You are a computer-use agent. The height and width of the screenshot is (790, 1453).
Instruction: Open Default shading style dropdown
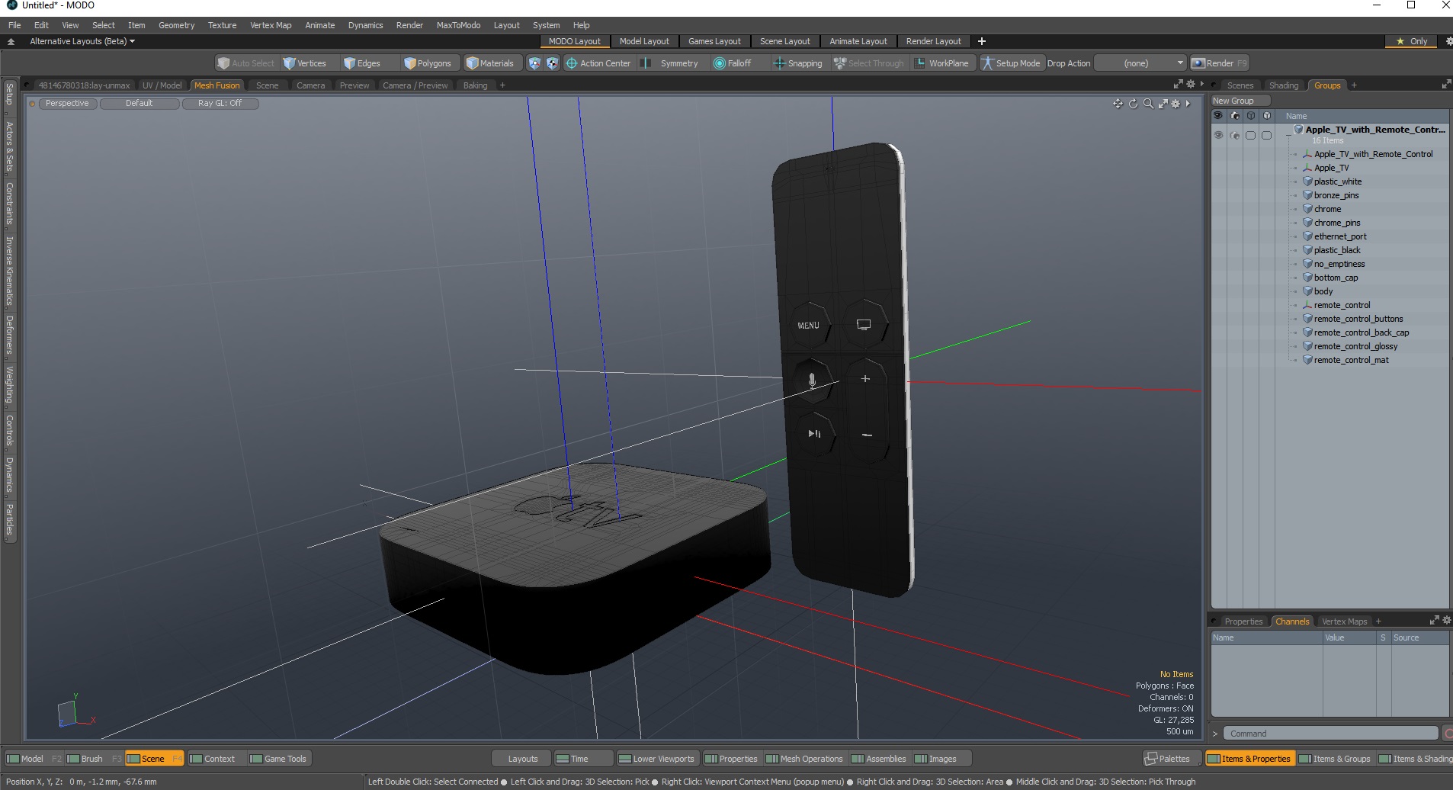click(140, 104)
